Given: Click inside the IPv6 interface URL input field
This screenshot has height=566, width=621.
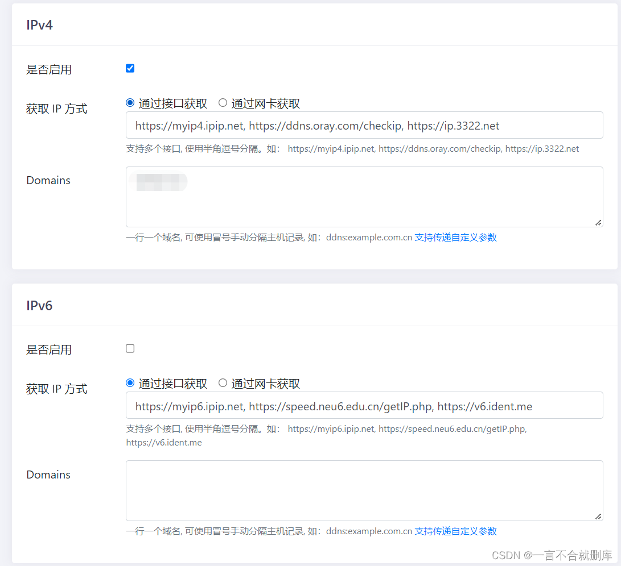Looking at the screenshot, I should point(364,405).
